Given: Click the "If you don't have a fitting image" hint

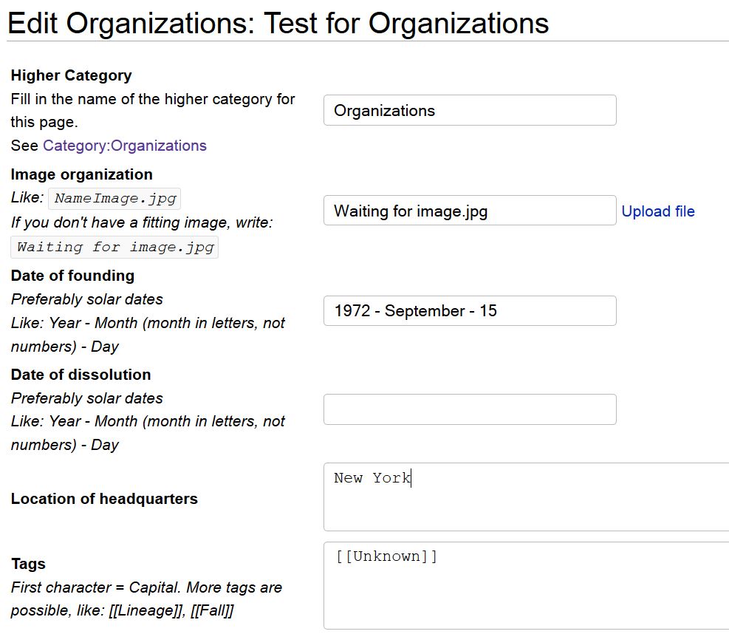Looking at the screenshot, I should click(x=142, y=222).
